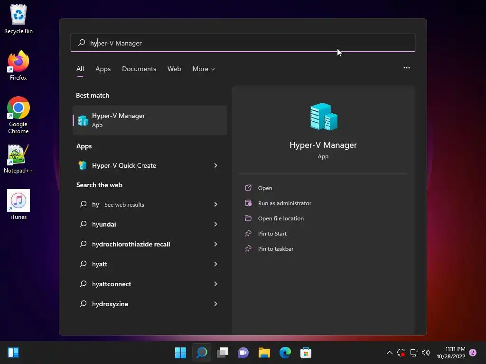Switch to the Web search tab
This screenshot has height=364, width=486.
click(x=174, y=69)
